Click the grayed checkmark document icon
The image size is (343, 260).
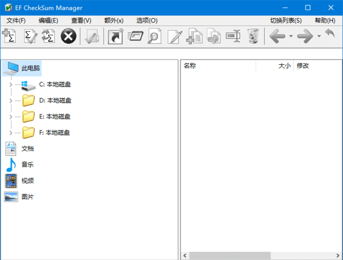coord(92,36)
